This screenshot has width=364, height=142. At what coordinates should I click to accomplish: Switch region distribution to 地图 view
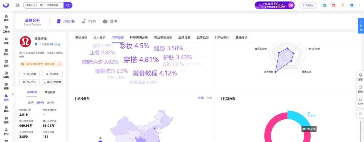pos(201,98)
